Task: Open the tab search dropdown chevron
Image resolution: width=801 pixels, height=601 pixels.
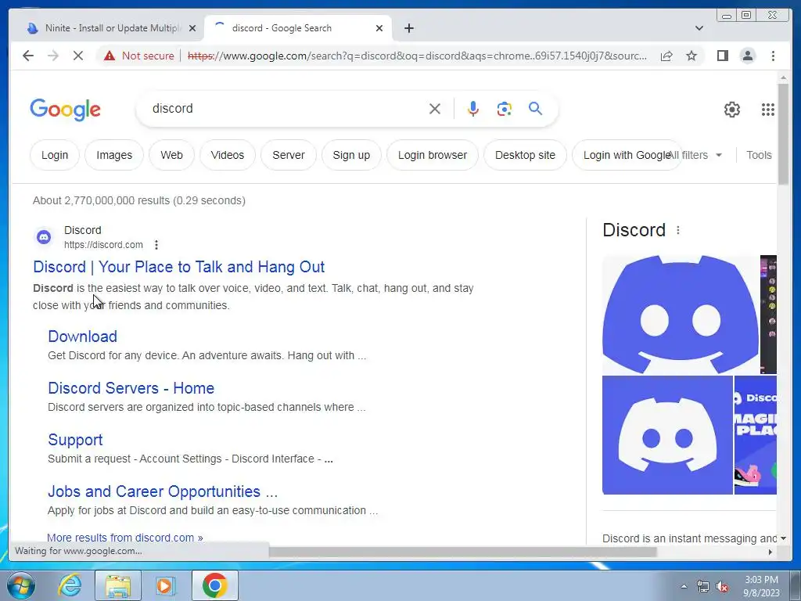Action: 699,28
